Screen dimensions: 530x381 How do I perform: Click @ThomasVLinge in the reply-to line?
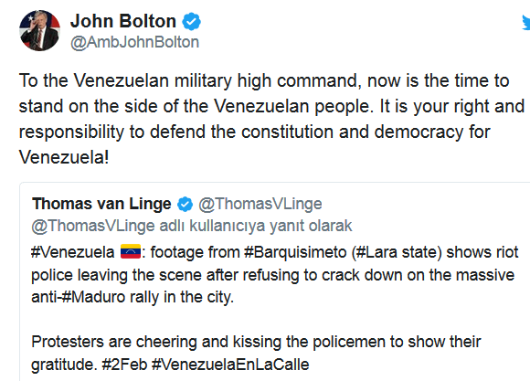tap(93, 226)
